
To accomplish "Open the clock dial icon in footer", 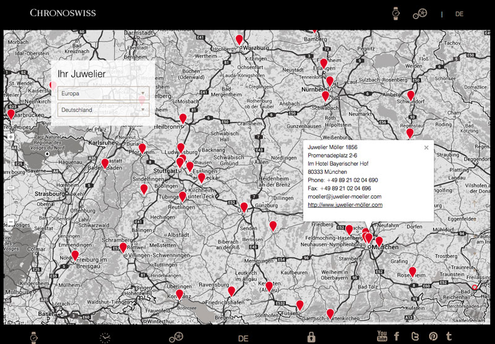I will 105,338.
